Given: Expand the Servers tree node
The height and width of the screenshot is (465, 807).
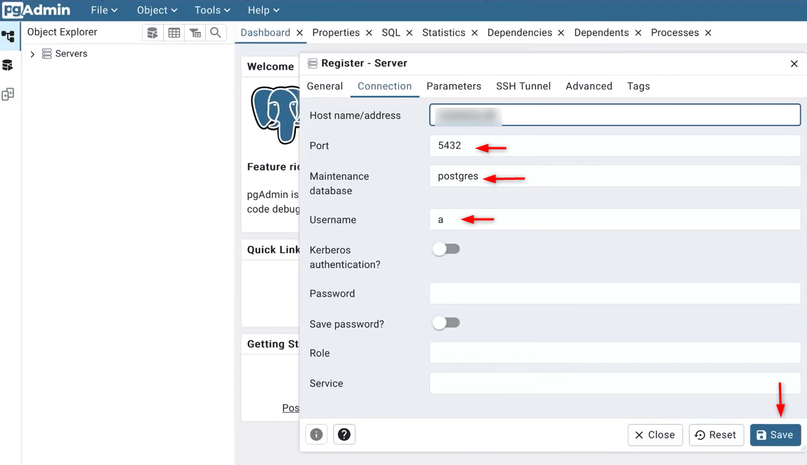Looking at the screenshot, I should click(33, 54).
